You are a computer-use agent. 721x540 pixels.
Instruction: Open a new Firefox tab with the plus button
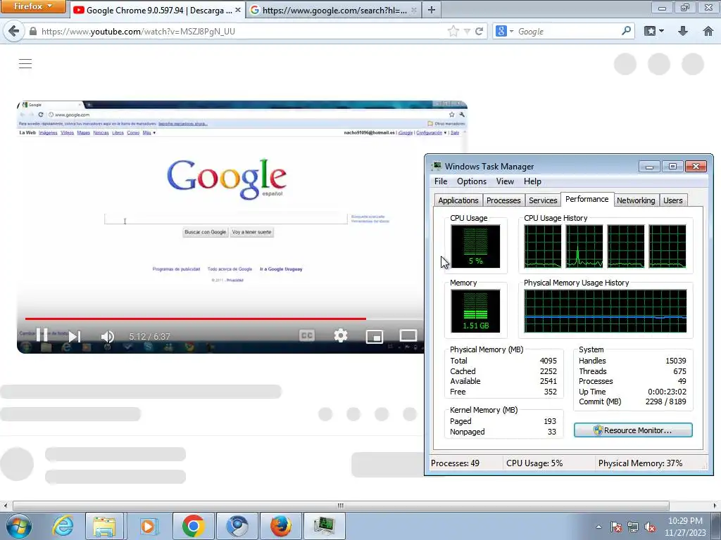[x=432, y=10]
